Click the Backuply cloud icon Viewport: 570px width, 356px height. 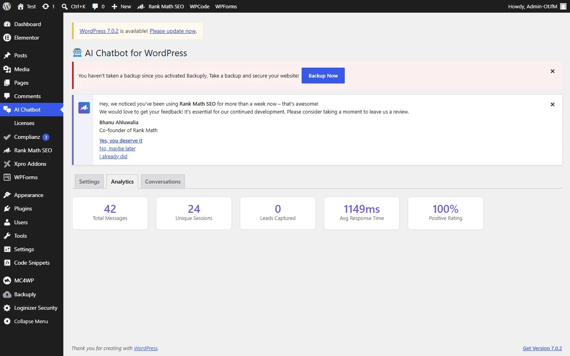[7, 294]
